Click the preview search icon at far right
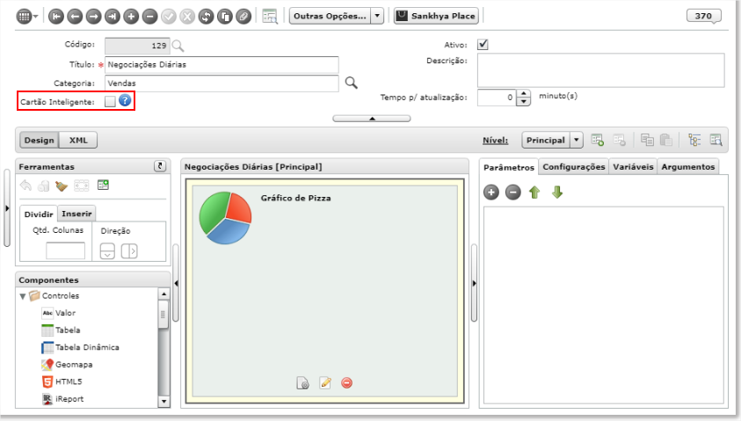This screenshot has height=421, width=741. click(x=716, y=140)
